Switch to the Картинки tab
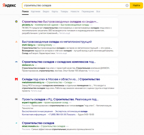 coord(36,12)
